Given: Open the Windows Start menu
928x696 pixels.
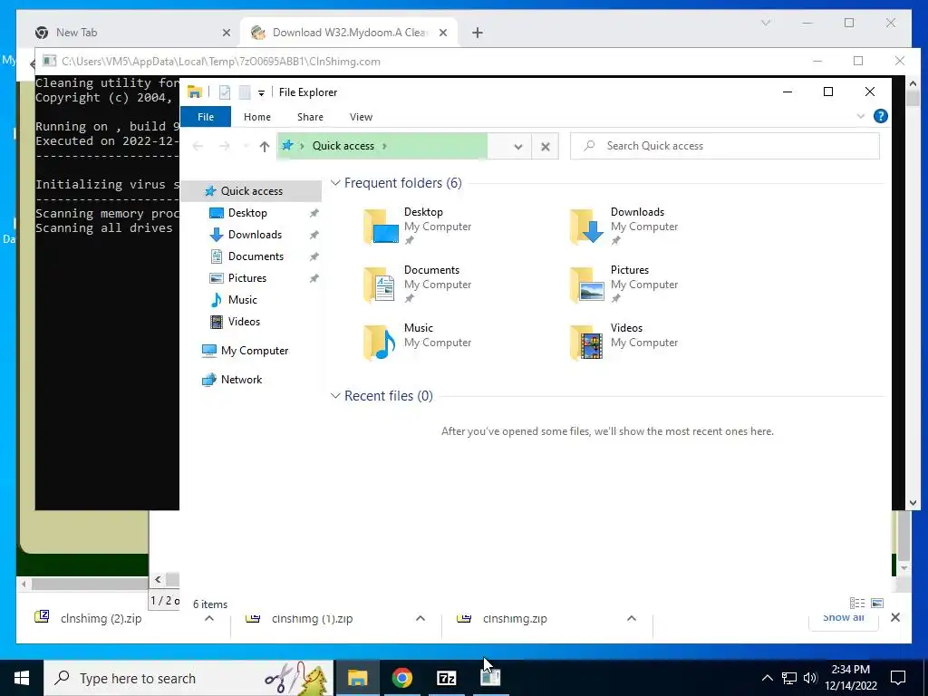Looking at the screenshot, I should coord(22,678).
